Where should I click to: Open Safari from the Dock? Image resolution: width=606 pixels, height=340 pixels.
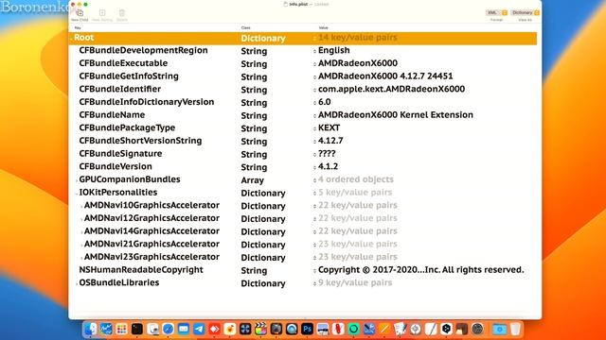tap(168, 329)
